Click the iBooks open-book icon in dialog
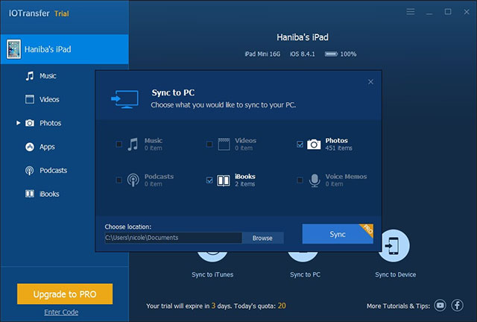 (224, 180)
